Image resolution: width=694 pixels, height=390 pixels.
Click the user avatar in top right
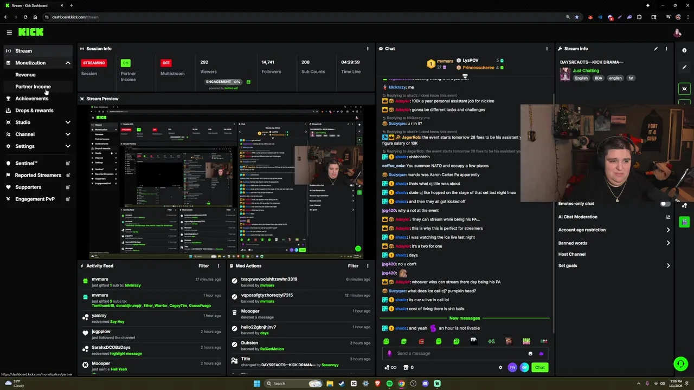tap(677, 32)
